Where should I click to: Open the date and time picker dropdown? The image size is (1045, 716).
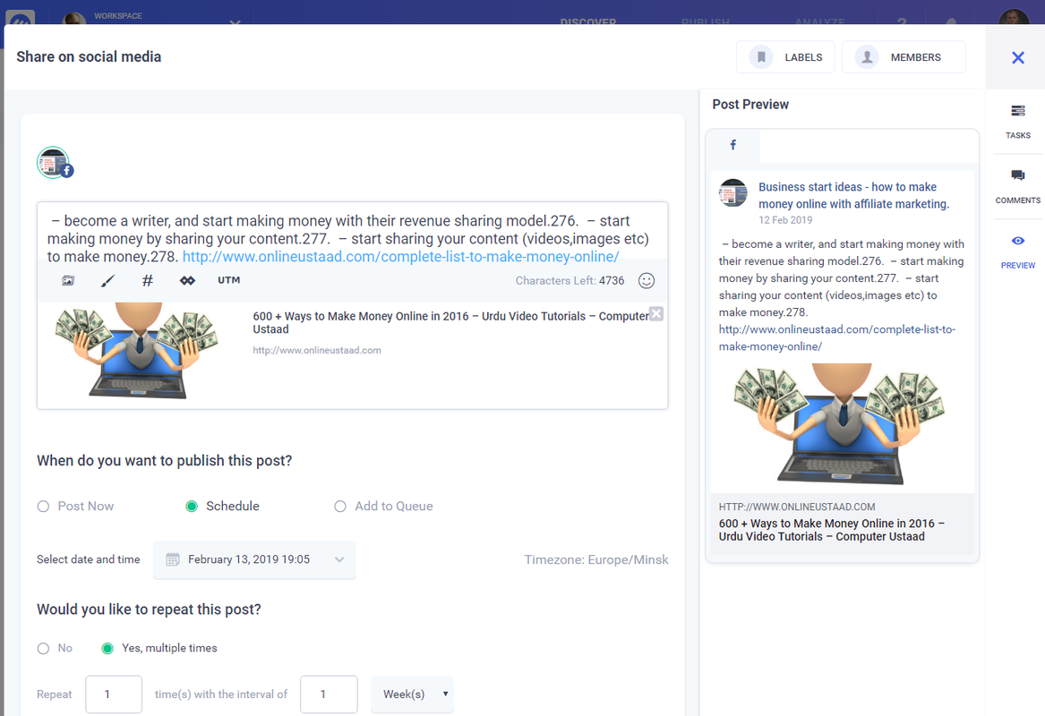(x=254, y=559)
